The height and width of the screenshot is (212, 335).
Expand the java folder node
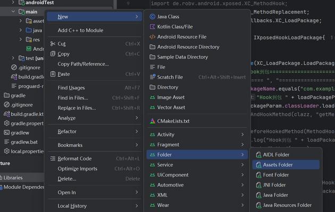[x=21, y=30]
